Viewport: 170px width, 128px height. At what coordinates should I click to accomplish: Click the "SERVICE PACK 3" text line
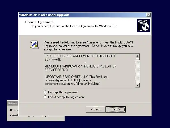tap(56, 70)
